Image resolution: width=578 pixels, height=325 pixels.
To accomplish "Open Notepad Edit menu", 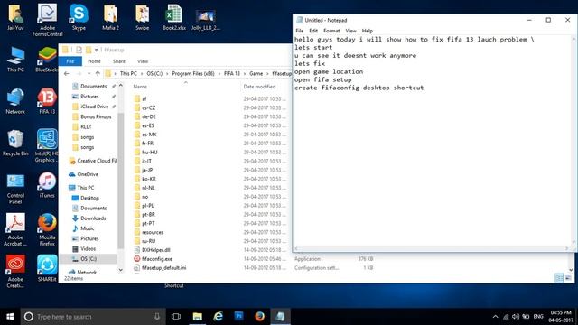I will pyautogui.click(x=313, y=31).
